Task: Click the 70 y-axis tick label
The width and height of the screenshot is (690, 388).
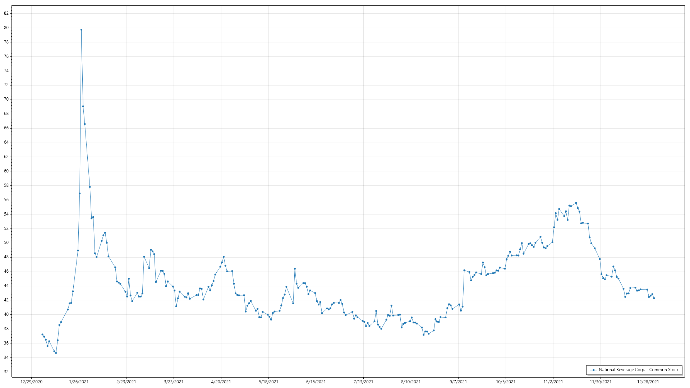Action: pos(6,100)
